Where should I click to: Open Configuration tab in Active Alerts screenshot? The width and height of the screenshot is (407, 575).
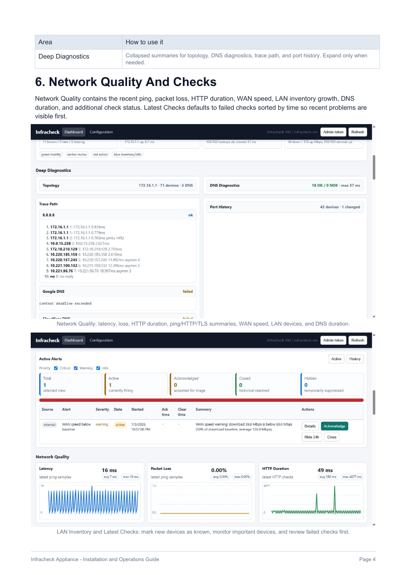pyautogui.click(x=101, y=340)
